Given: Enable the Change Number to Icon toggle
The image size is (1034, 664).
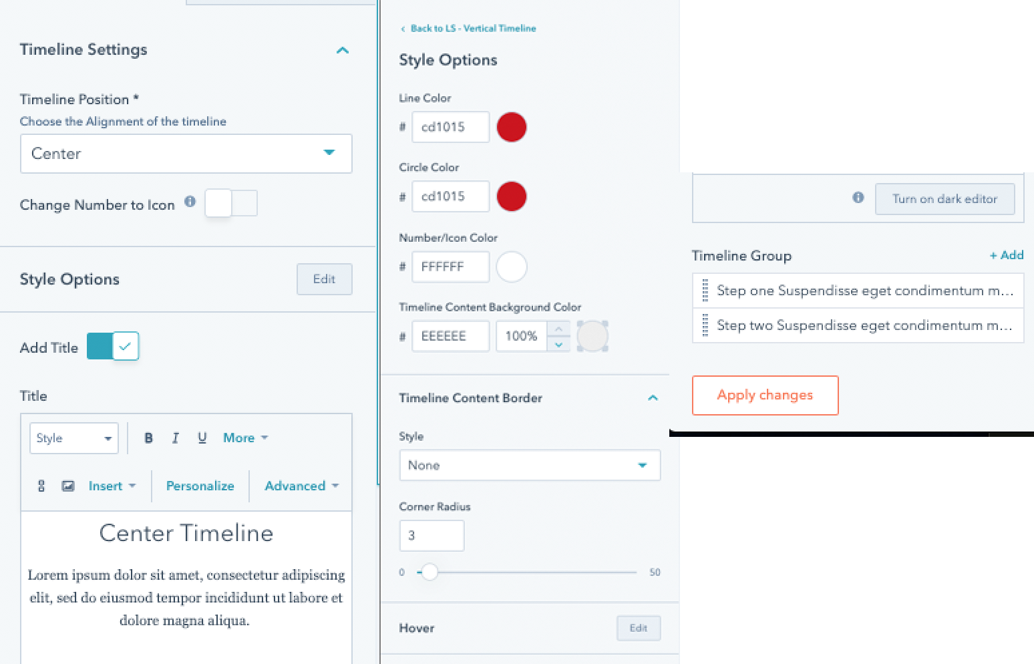Looking at the screenshot, I should tap(231, 203).
